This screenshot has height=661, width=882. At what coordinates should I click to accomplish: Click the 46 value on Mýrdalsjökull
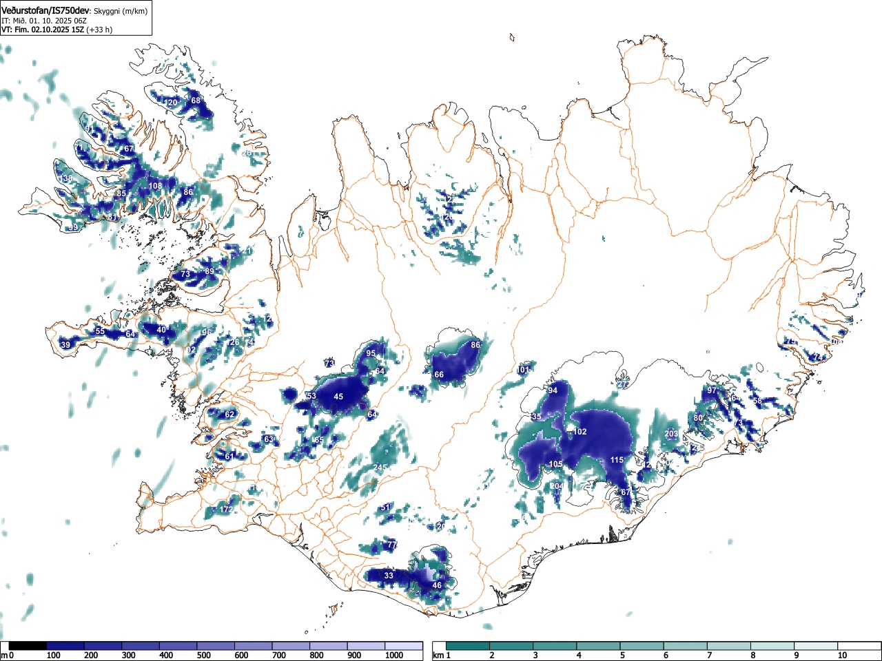point(437,585)
